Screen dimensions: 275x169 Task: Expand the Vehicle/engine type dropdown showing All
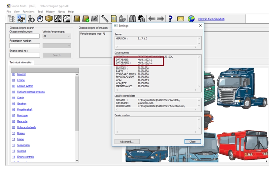(x=57, y=36)
